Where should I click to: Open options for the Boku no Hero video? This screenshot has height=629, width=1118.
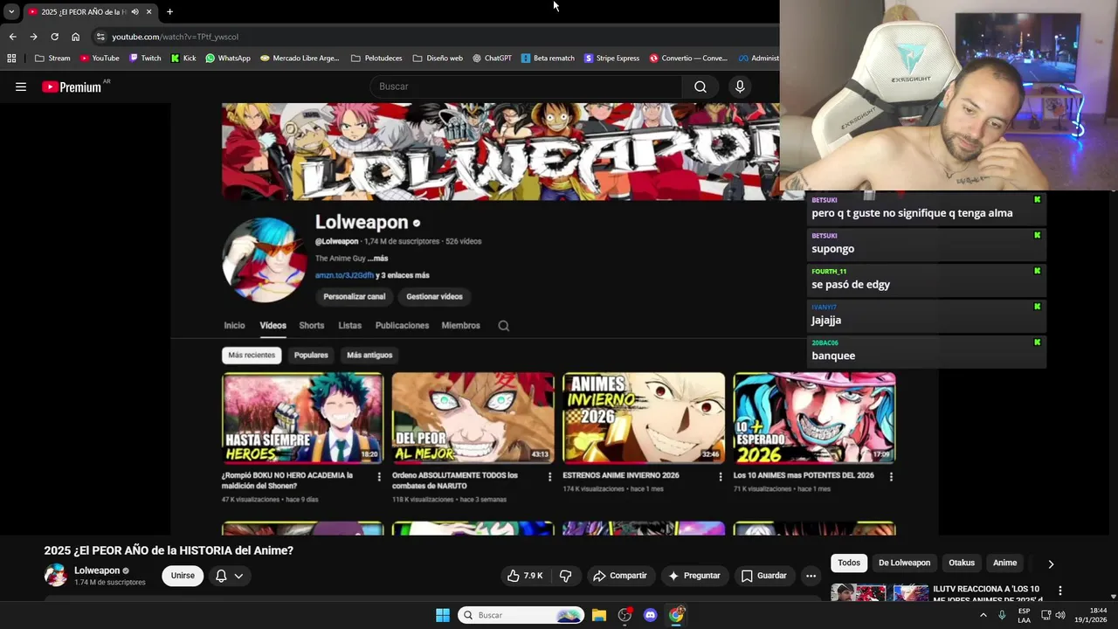(x=378, y=476)
